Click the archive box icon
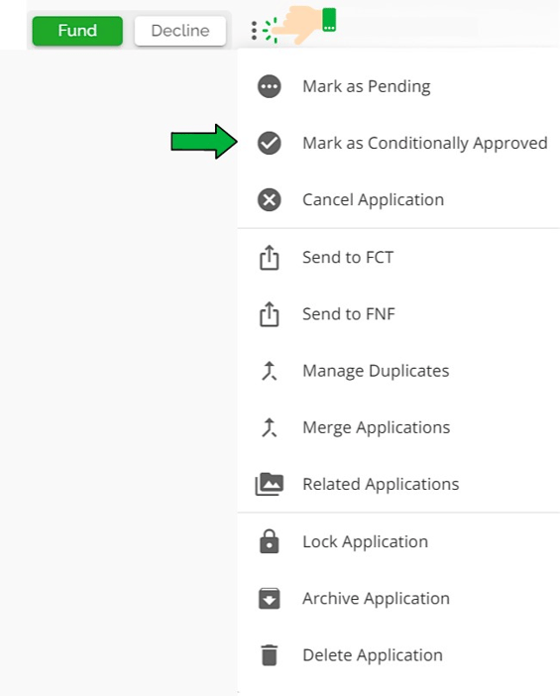 tap(269, 599)
